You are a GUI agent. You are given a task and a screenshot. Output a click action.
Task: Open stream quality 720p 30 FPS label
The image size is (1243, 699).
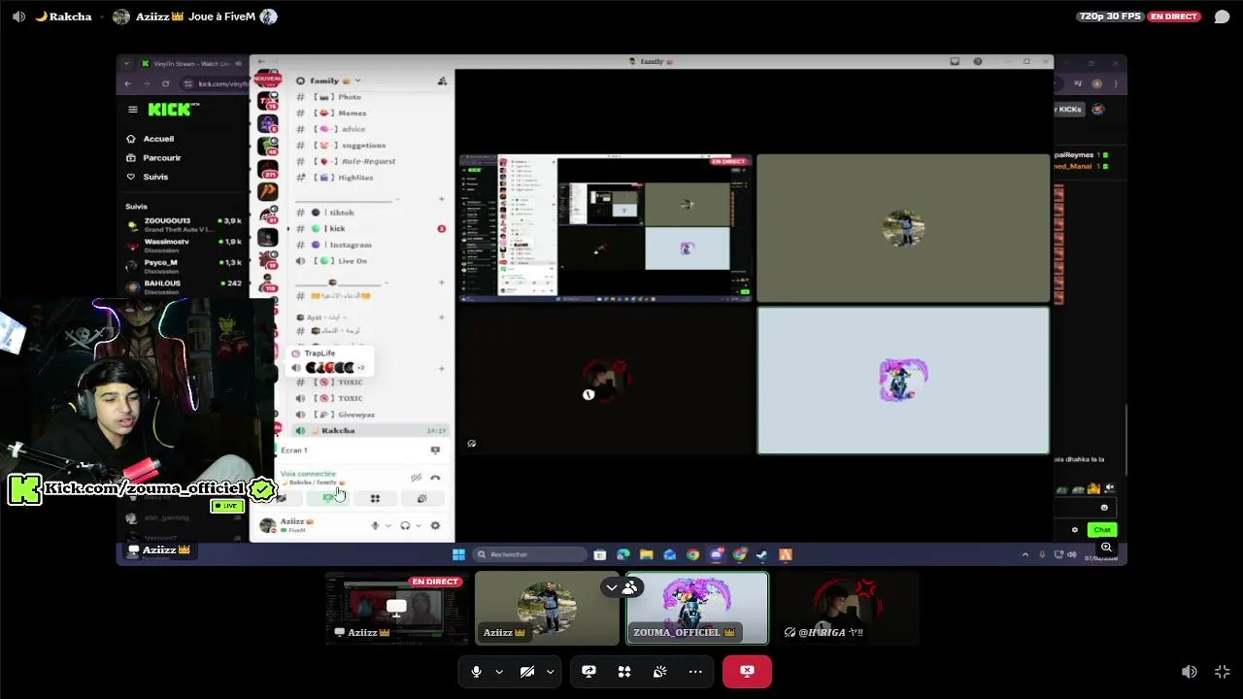pos(1109,17)
